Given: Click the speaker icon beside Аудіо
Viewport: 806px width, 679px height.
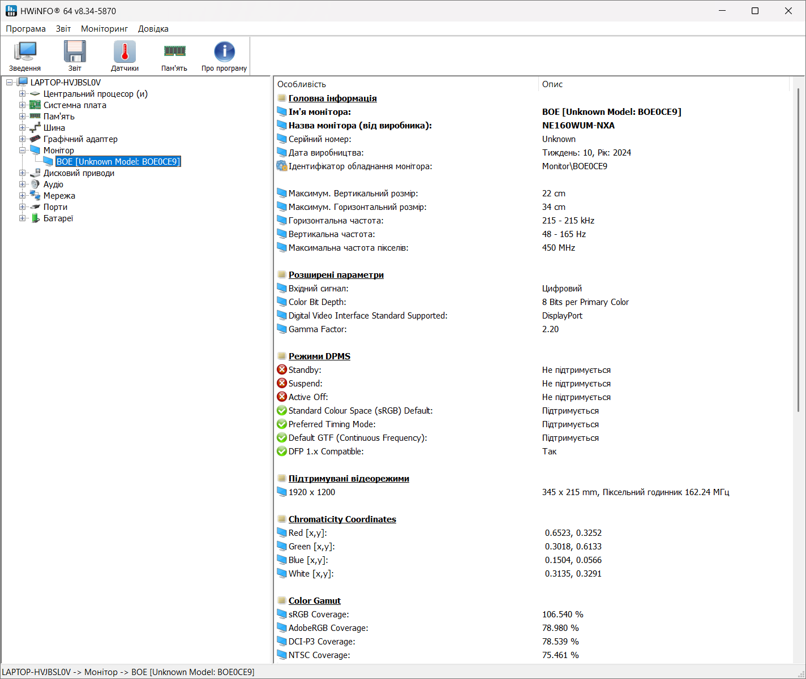Looking at the screenshot, I should [x=35, y=184].
